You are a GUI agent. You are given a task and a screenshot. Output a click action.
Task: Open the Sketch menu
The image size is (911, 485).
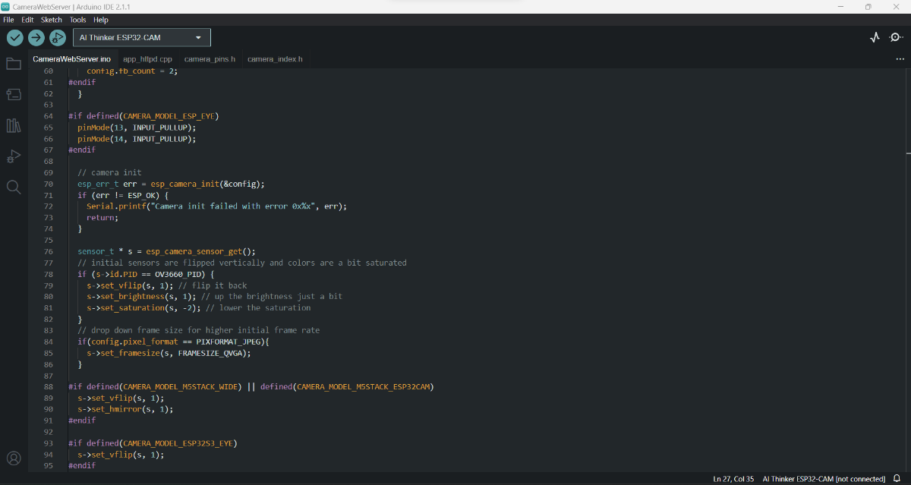point(51,20)
